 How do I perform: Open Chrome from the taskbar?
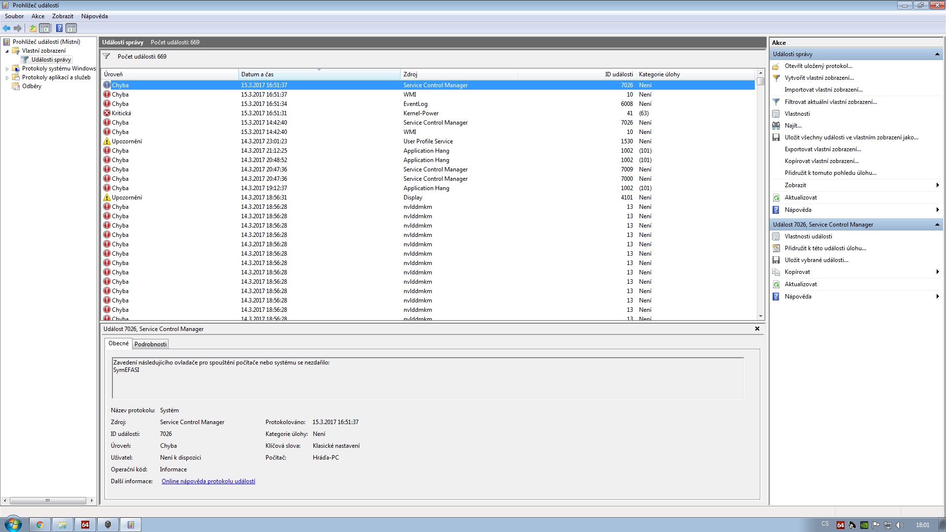pos(40,525)
